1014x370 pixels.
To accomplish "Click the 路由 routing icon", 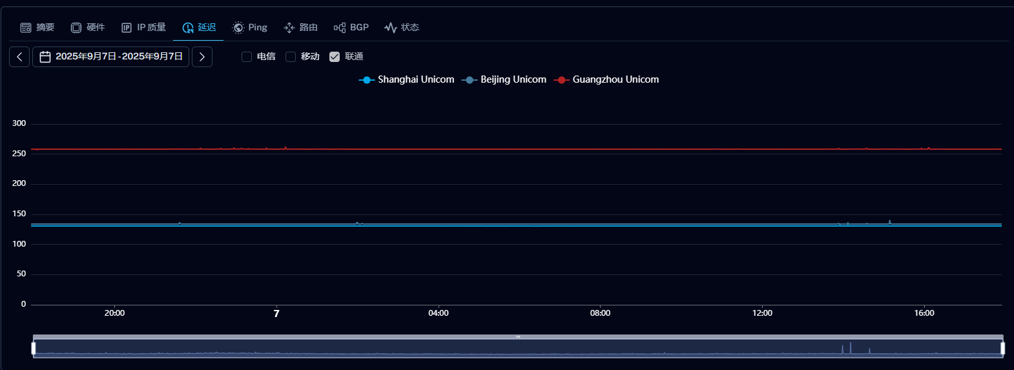I will pyautogui.click(x=289, y=28).
